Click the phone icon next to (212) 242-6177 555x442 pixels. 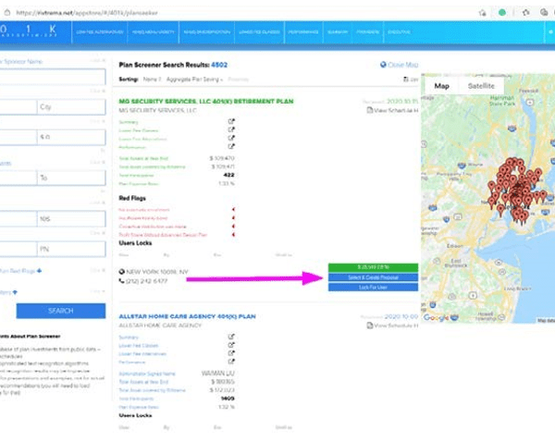point(122,281)
